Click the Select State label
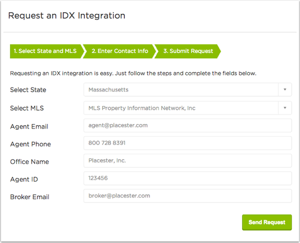 (28, 90)
